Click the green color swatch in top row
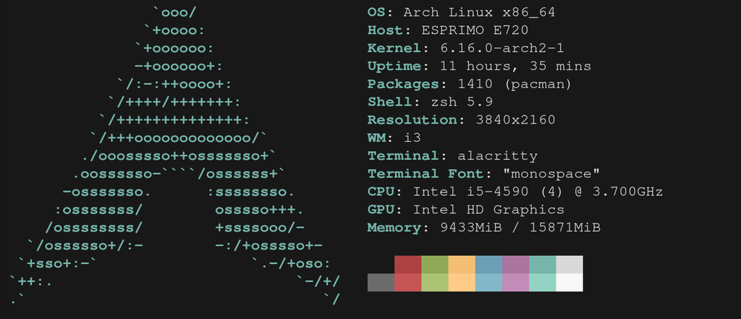Screen dimensions: 741x319 pos(435,265)
